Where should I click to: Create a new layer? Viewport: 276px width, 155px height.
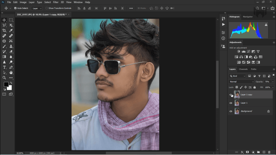[264, 152]
